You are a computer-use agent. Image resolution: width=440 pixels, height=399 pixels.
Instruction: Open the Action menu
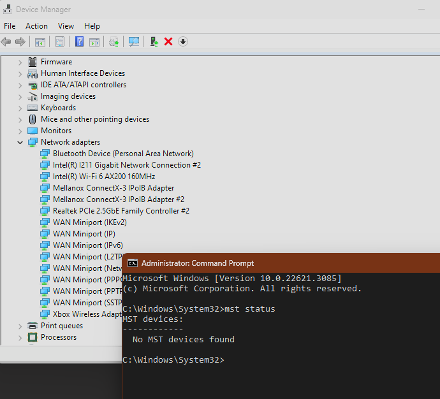point(36,26)
